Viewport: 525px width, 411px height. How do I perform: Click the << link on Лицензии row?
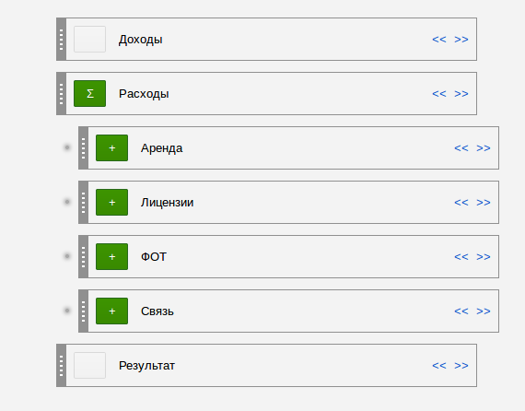tap(461, 203)
